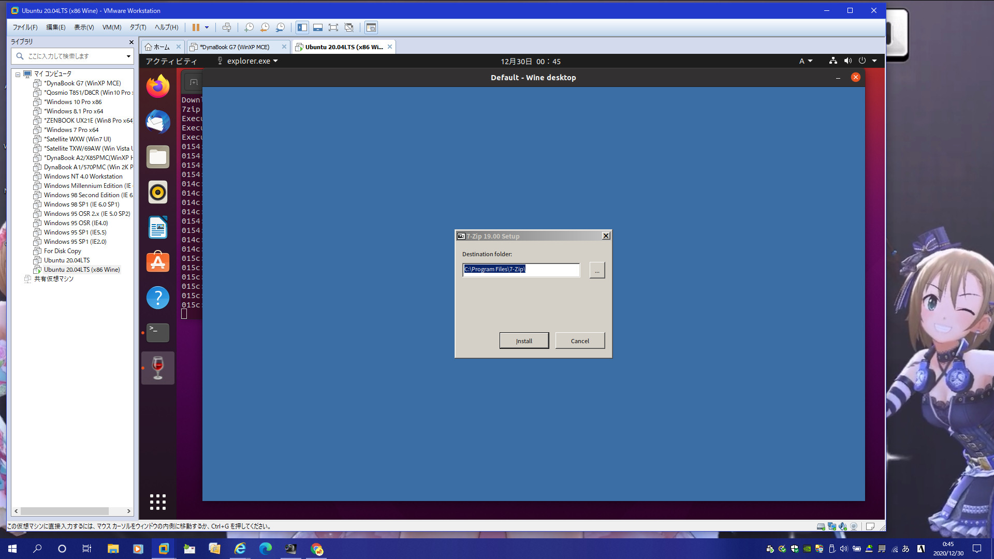
Task: Expand the library search dropdown arrow
Action: click(x=128, y=56)
